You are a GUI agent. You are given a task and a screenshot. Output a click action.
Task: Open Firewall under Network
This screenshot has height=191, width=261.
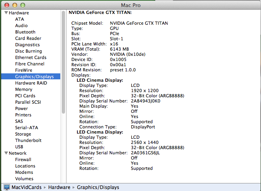23,159
